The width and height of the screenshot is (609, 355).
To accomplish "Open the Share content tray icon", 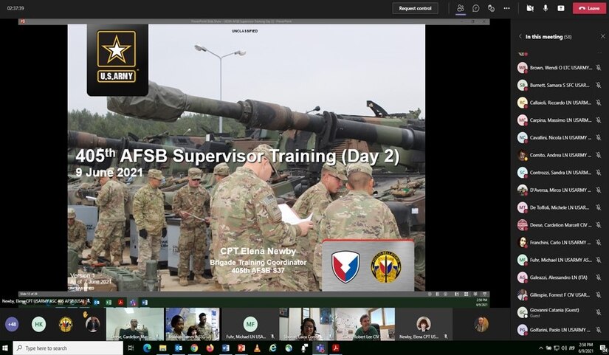I will tap(562, 8).
